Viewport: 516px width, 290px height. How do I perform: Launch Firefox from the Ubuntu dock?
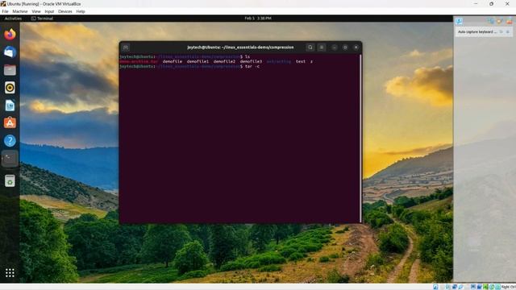coord(10,34)
